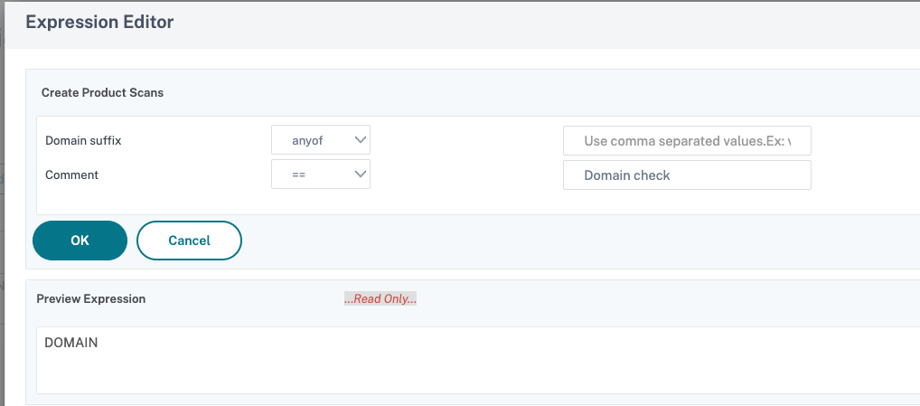Click the Expression Editor title

[99, 23]
